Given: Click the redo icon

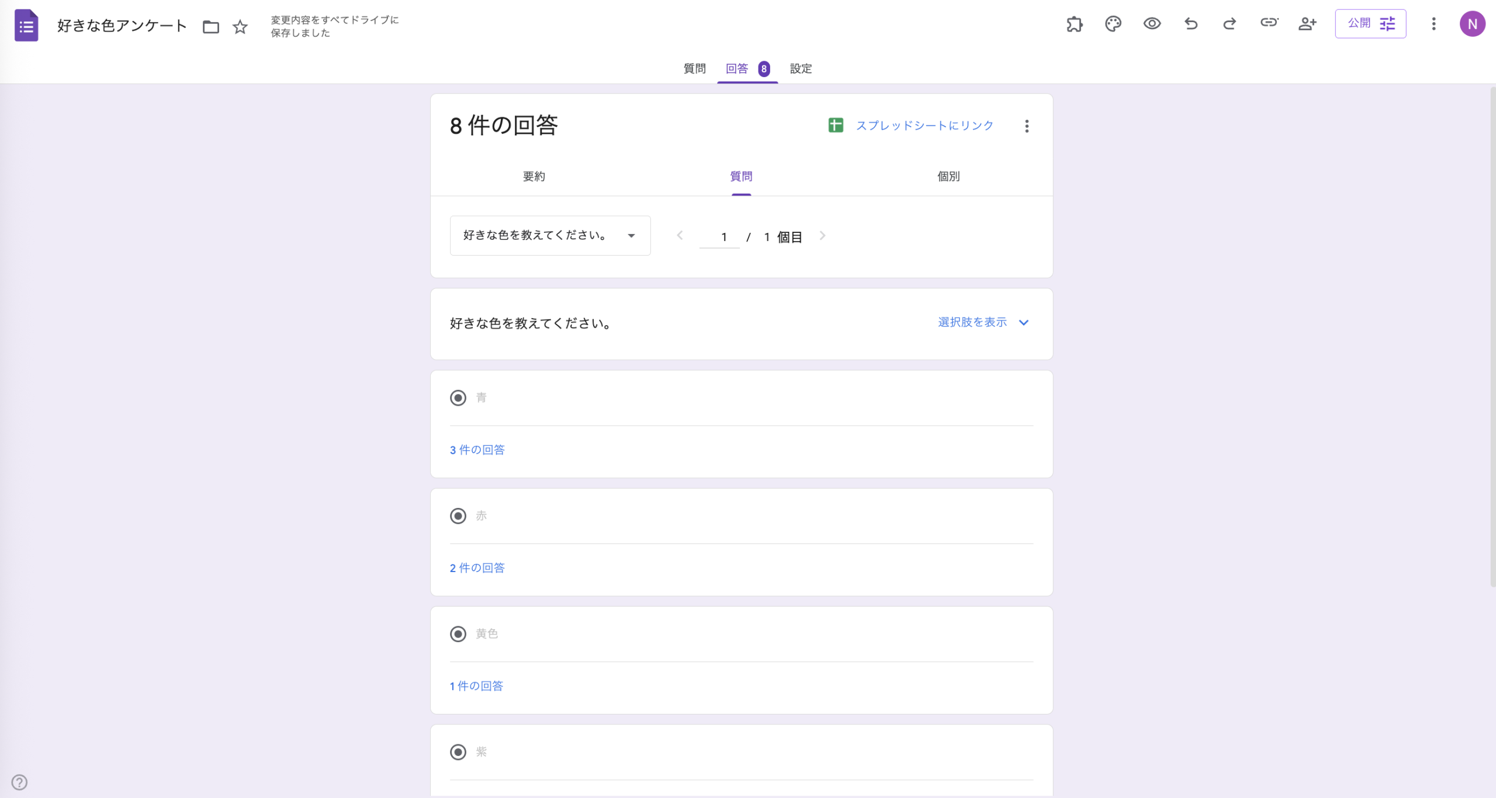Looking at the screenshot, I should 1230,24.
